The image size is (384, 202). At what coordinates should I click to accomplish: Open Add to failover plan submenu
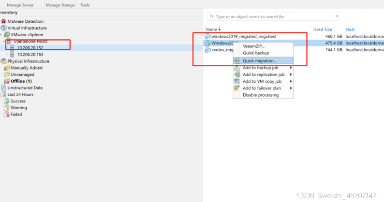pyautogui.click(x=263, y=88)
